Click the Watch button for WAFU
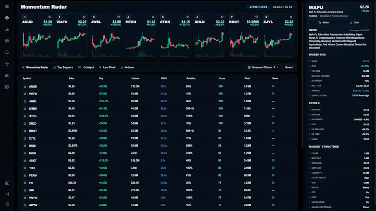This screenshot has width=376, height=211. (x=324, y=23)
